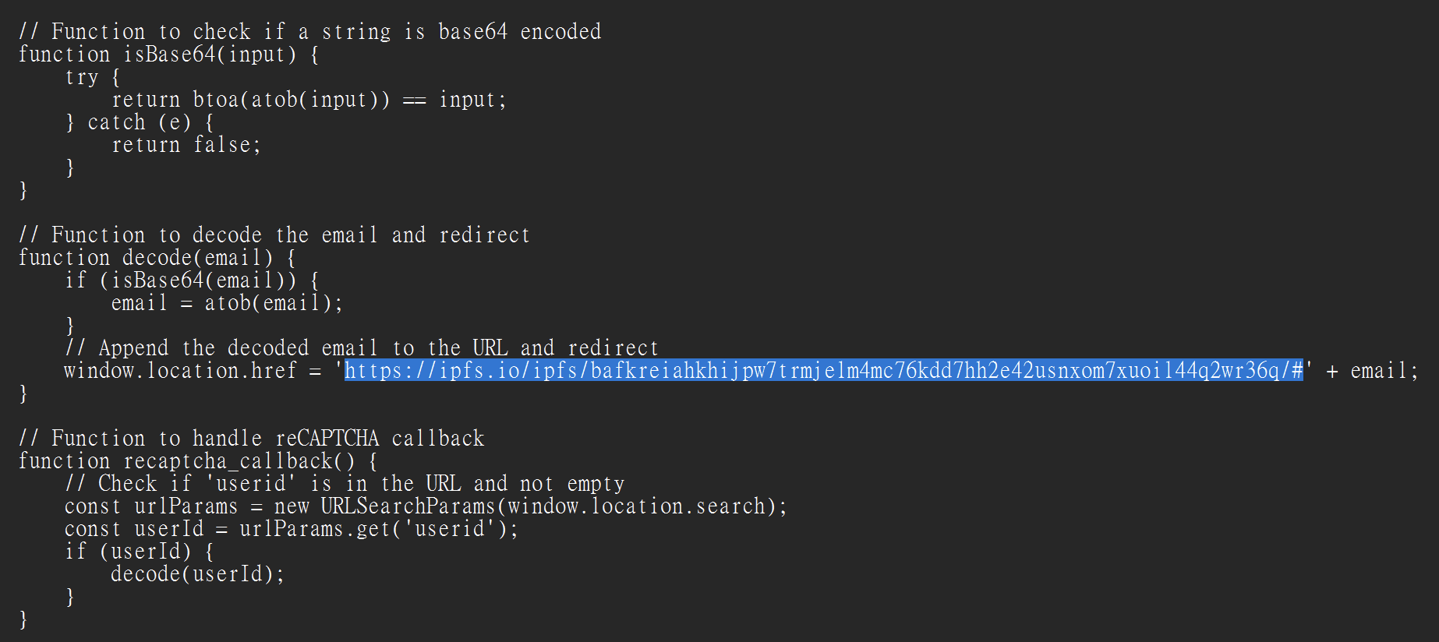1439x642 pixels.
Task: Click the decode(email) function declaration
Action: 197,258
